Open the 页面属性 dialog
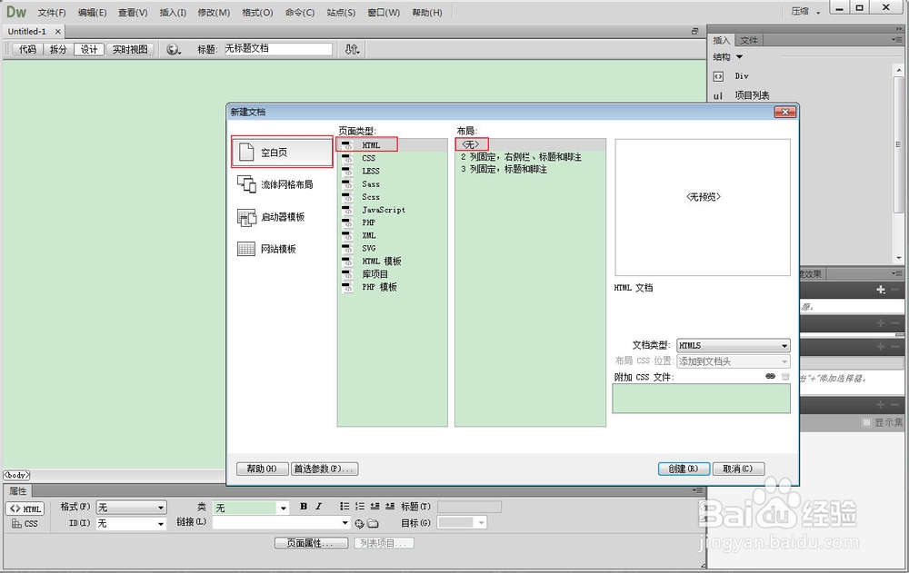 pyautogui.click(x=312, y=542)
